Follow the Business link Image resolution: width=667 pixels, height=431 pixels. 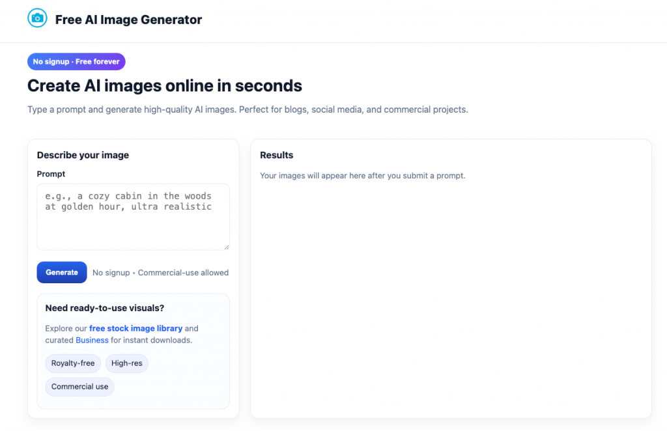point(92,341)
